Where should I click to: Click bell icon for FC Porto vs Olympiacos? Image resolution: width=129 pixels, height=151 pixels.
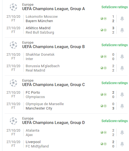(122, 94)
